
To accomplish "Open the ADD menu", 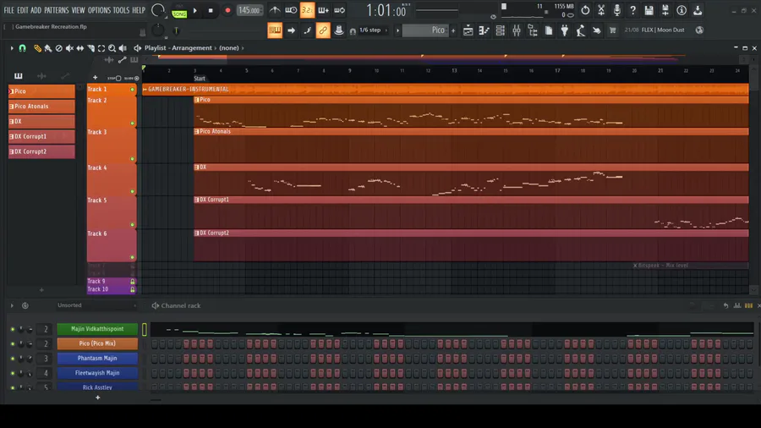I will point(36,10).
